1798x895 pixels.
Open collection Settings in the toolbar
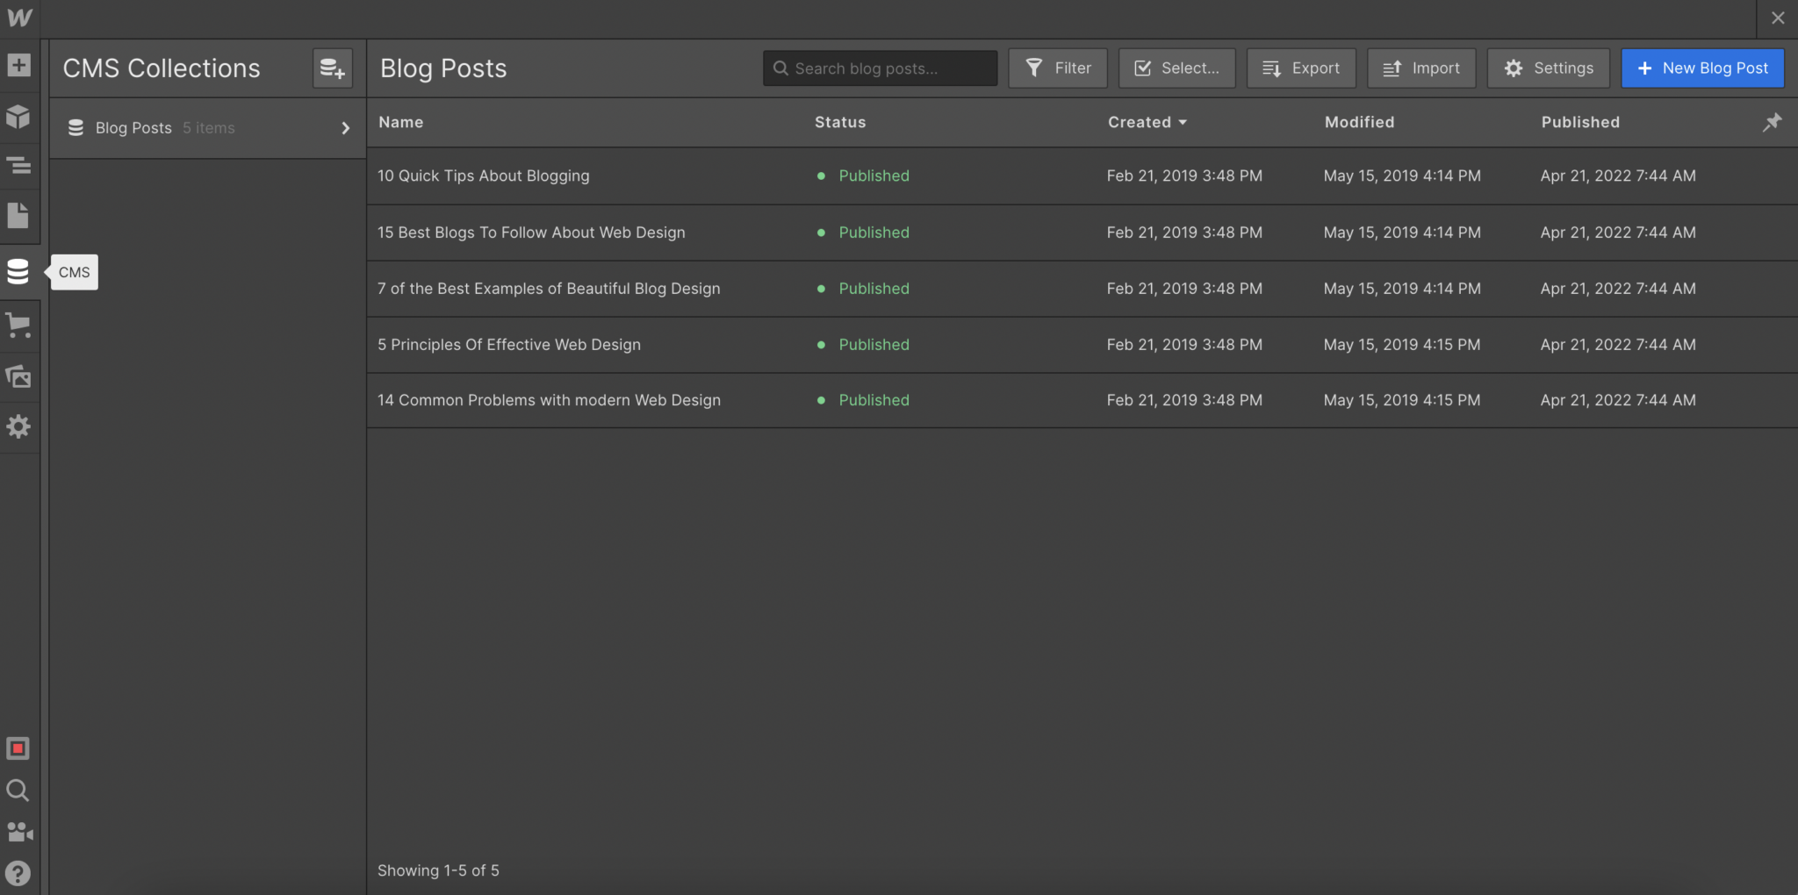[1548, 68]
